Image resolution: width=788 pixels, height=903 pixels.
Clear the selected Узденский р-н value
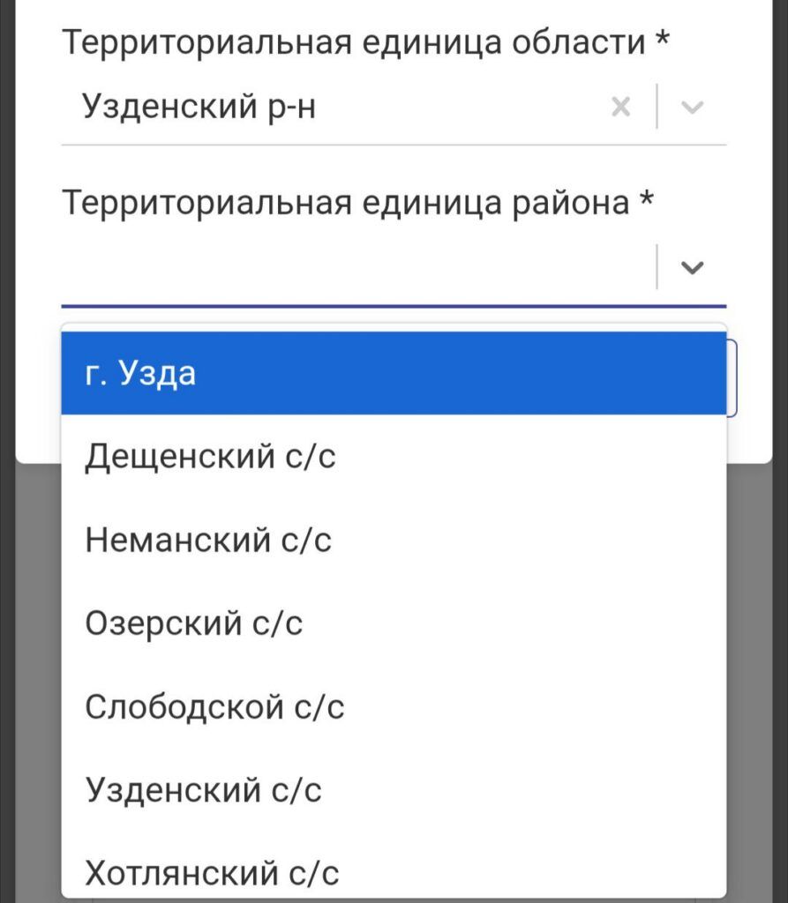pyautogui.click(x=621, y=108)
